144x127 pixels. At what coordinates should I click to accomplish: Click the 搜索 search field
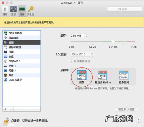(125, 9)
